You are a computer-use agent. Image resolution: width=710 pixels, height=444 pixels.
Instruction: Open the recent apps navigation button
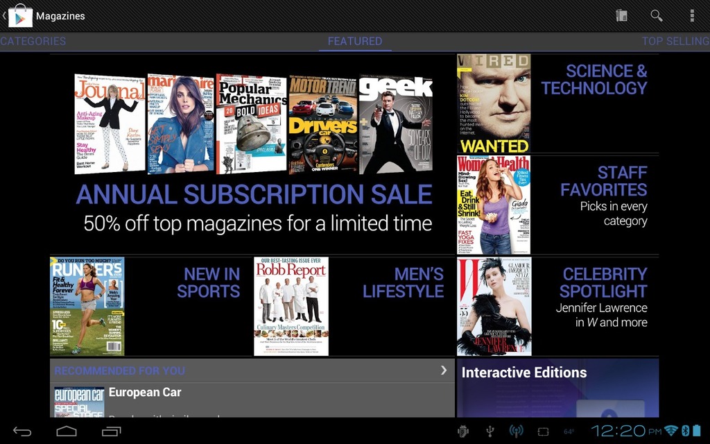click(111, 431)
